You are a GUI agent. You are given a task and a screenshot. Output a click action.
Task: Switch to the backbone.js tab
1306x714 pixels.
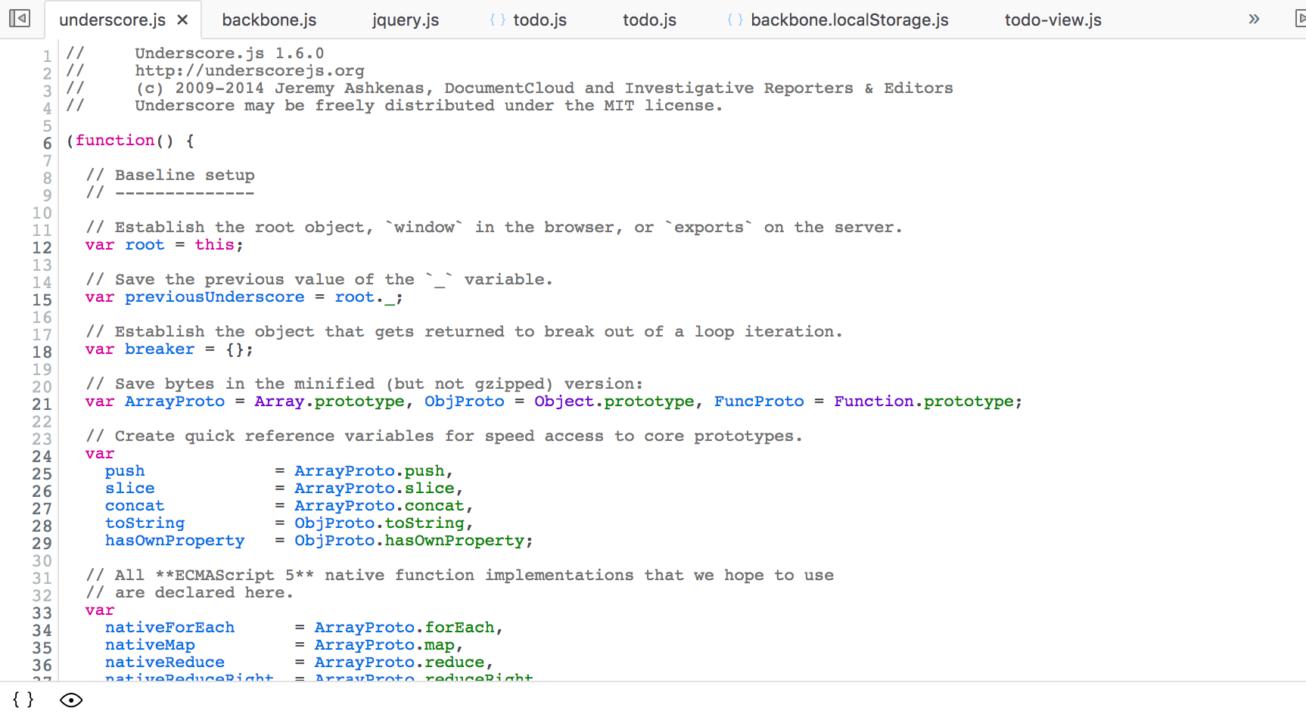pos(269,20)
